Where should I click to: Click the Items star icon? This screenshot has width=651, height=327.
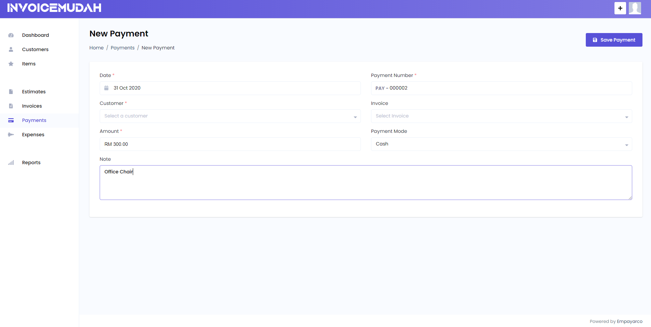11,64
